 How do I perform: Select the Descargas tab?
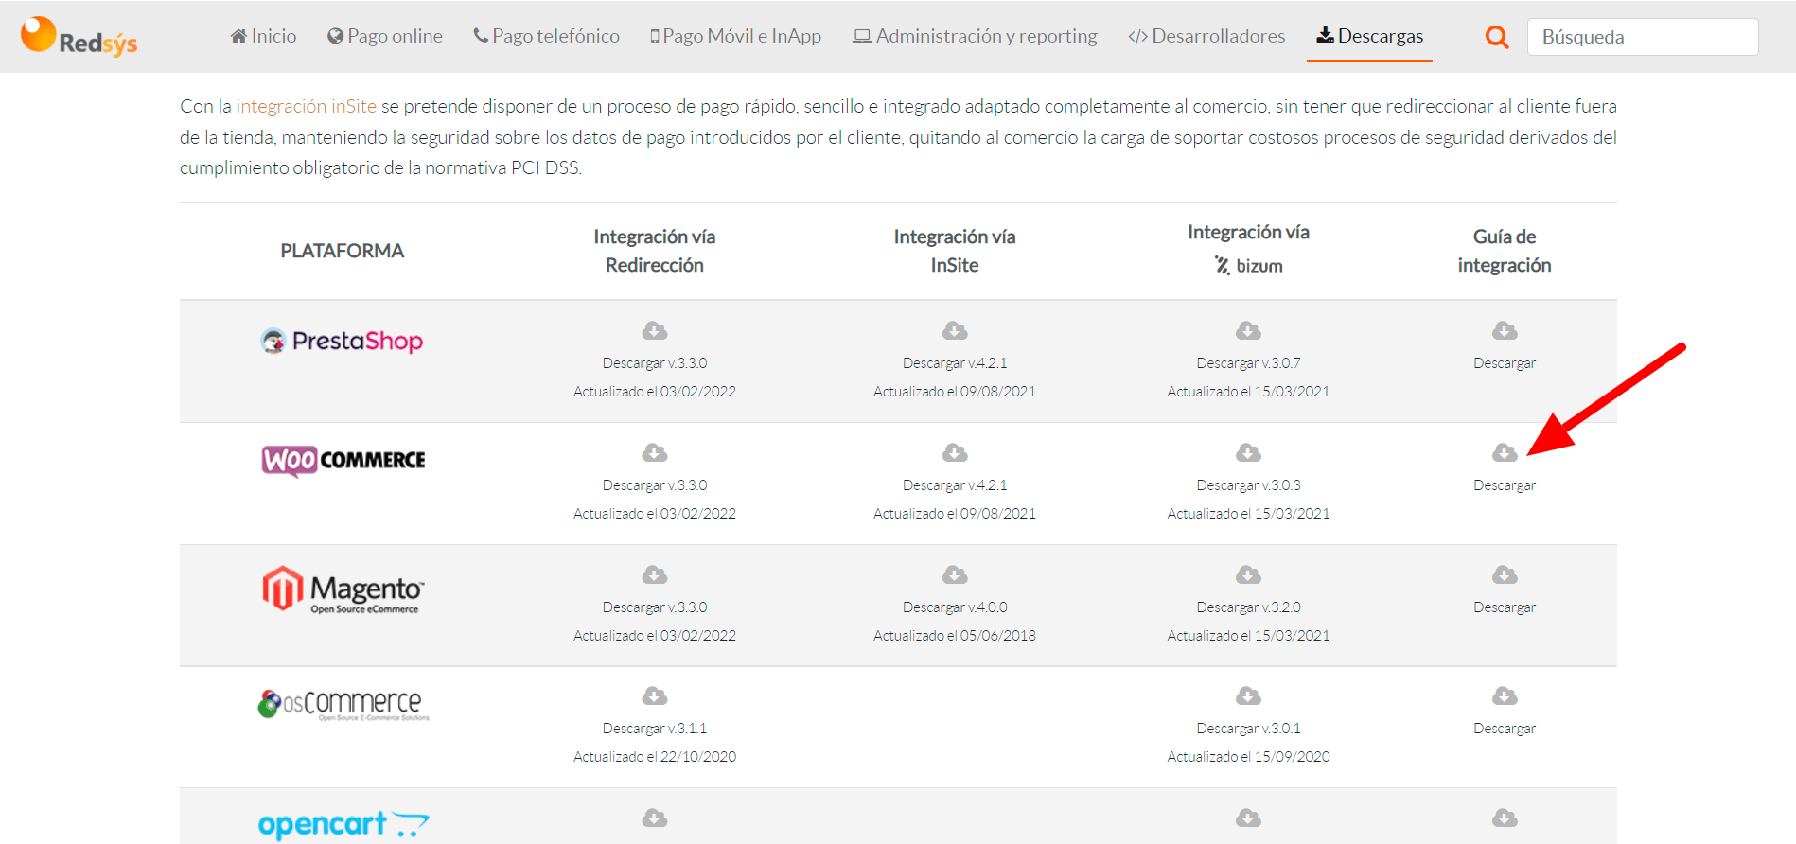click(x=1369, y=36)
